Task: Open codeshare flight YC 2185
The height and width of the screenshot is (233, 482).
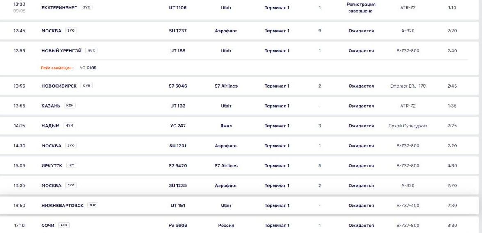Action: (88, 68)
